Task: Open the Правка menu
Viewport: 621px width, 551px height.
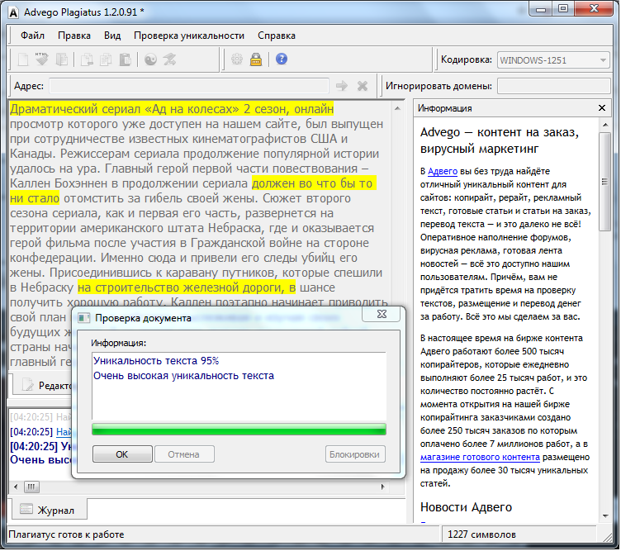Action: tap(74, 36)
